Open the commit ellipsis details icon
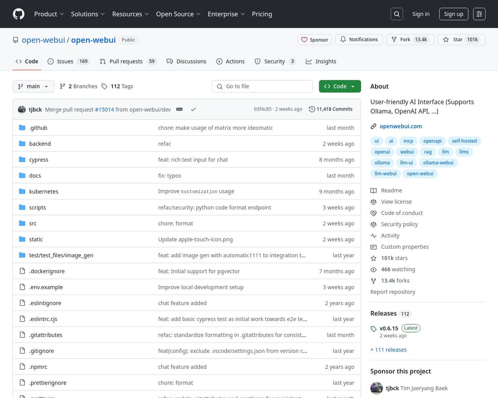The width and height of the screenshot is (498, 398). coord(179,109)
